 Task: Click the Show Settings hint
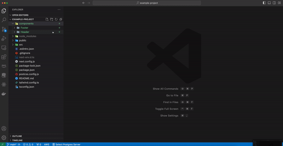click(169, 116)
